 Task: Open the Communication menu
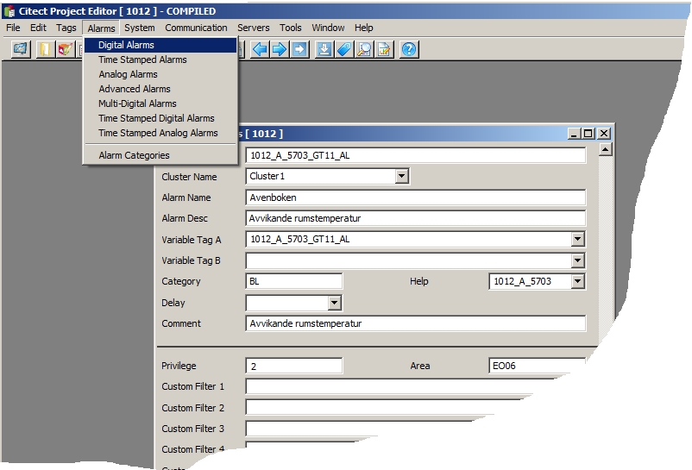tap(196, 28)
